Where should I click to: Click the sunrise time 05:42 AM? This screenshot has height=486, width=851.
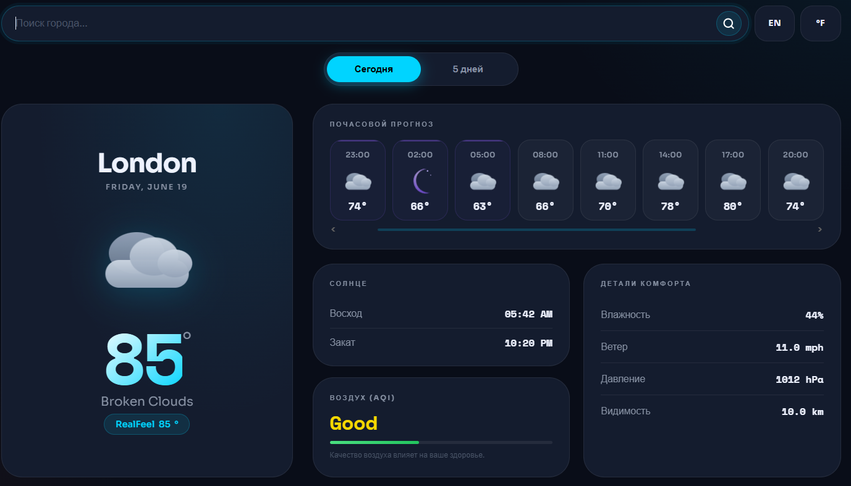click(528, 314)
